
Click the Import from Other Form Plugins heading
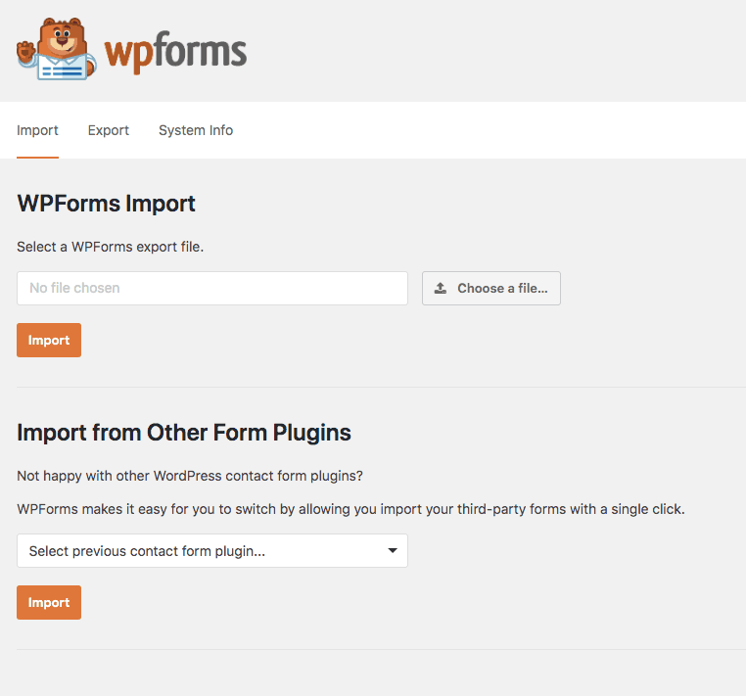[x=184, y=433]
